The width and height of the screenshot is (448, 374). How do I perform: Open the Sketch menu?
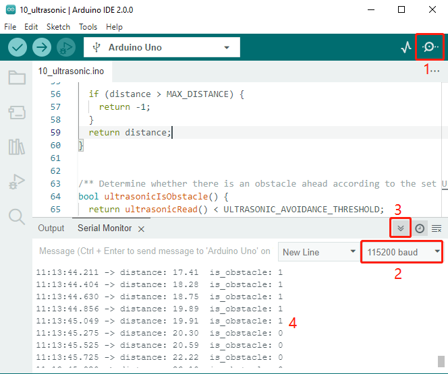click(x=58, y=27)
